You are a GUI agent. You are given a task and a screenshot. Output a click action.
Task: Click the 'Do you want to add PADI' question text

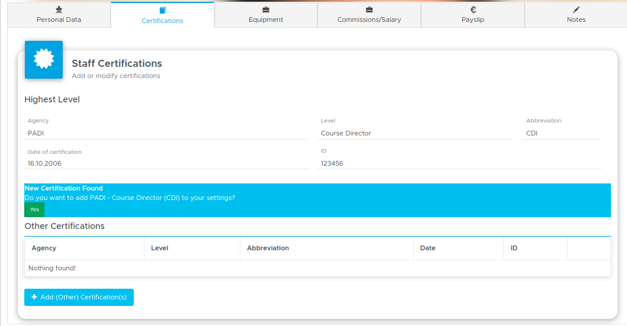click(x=130, y=198)
